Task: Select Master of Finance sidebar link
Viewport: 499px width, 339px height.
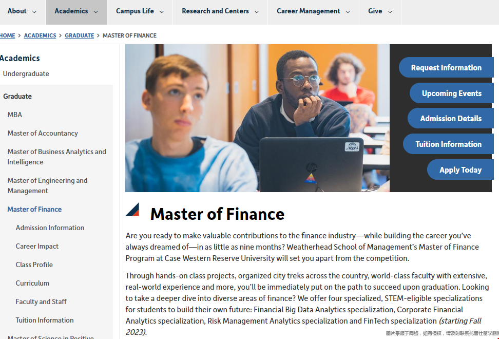Action: click(35, 210)
